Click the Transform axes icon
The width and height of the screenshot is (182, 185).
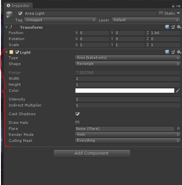coord(11,27)
